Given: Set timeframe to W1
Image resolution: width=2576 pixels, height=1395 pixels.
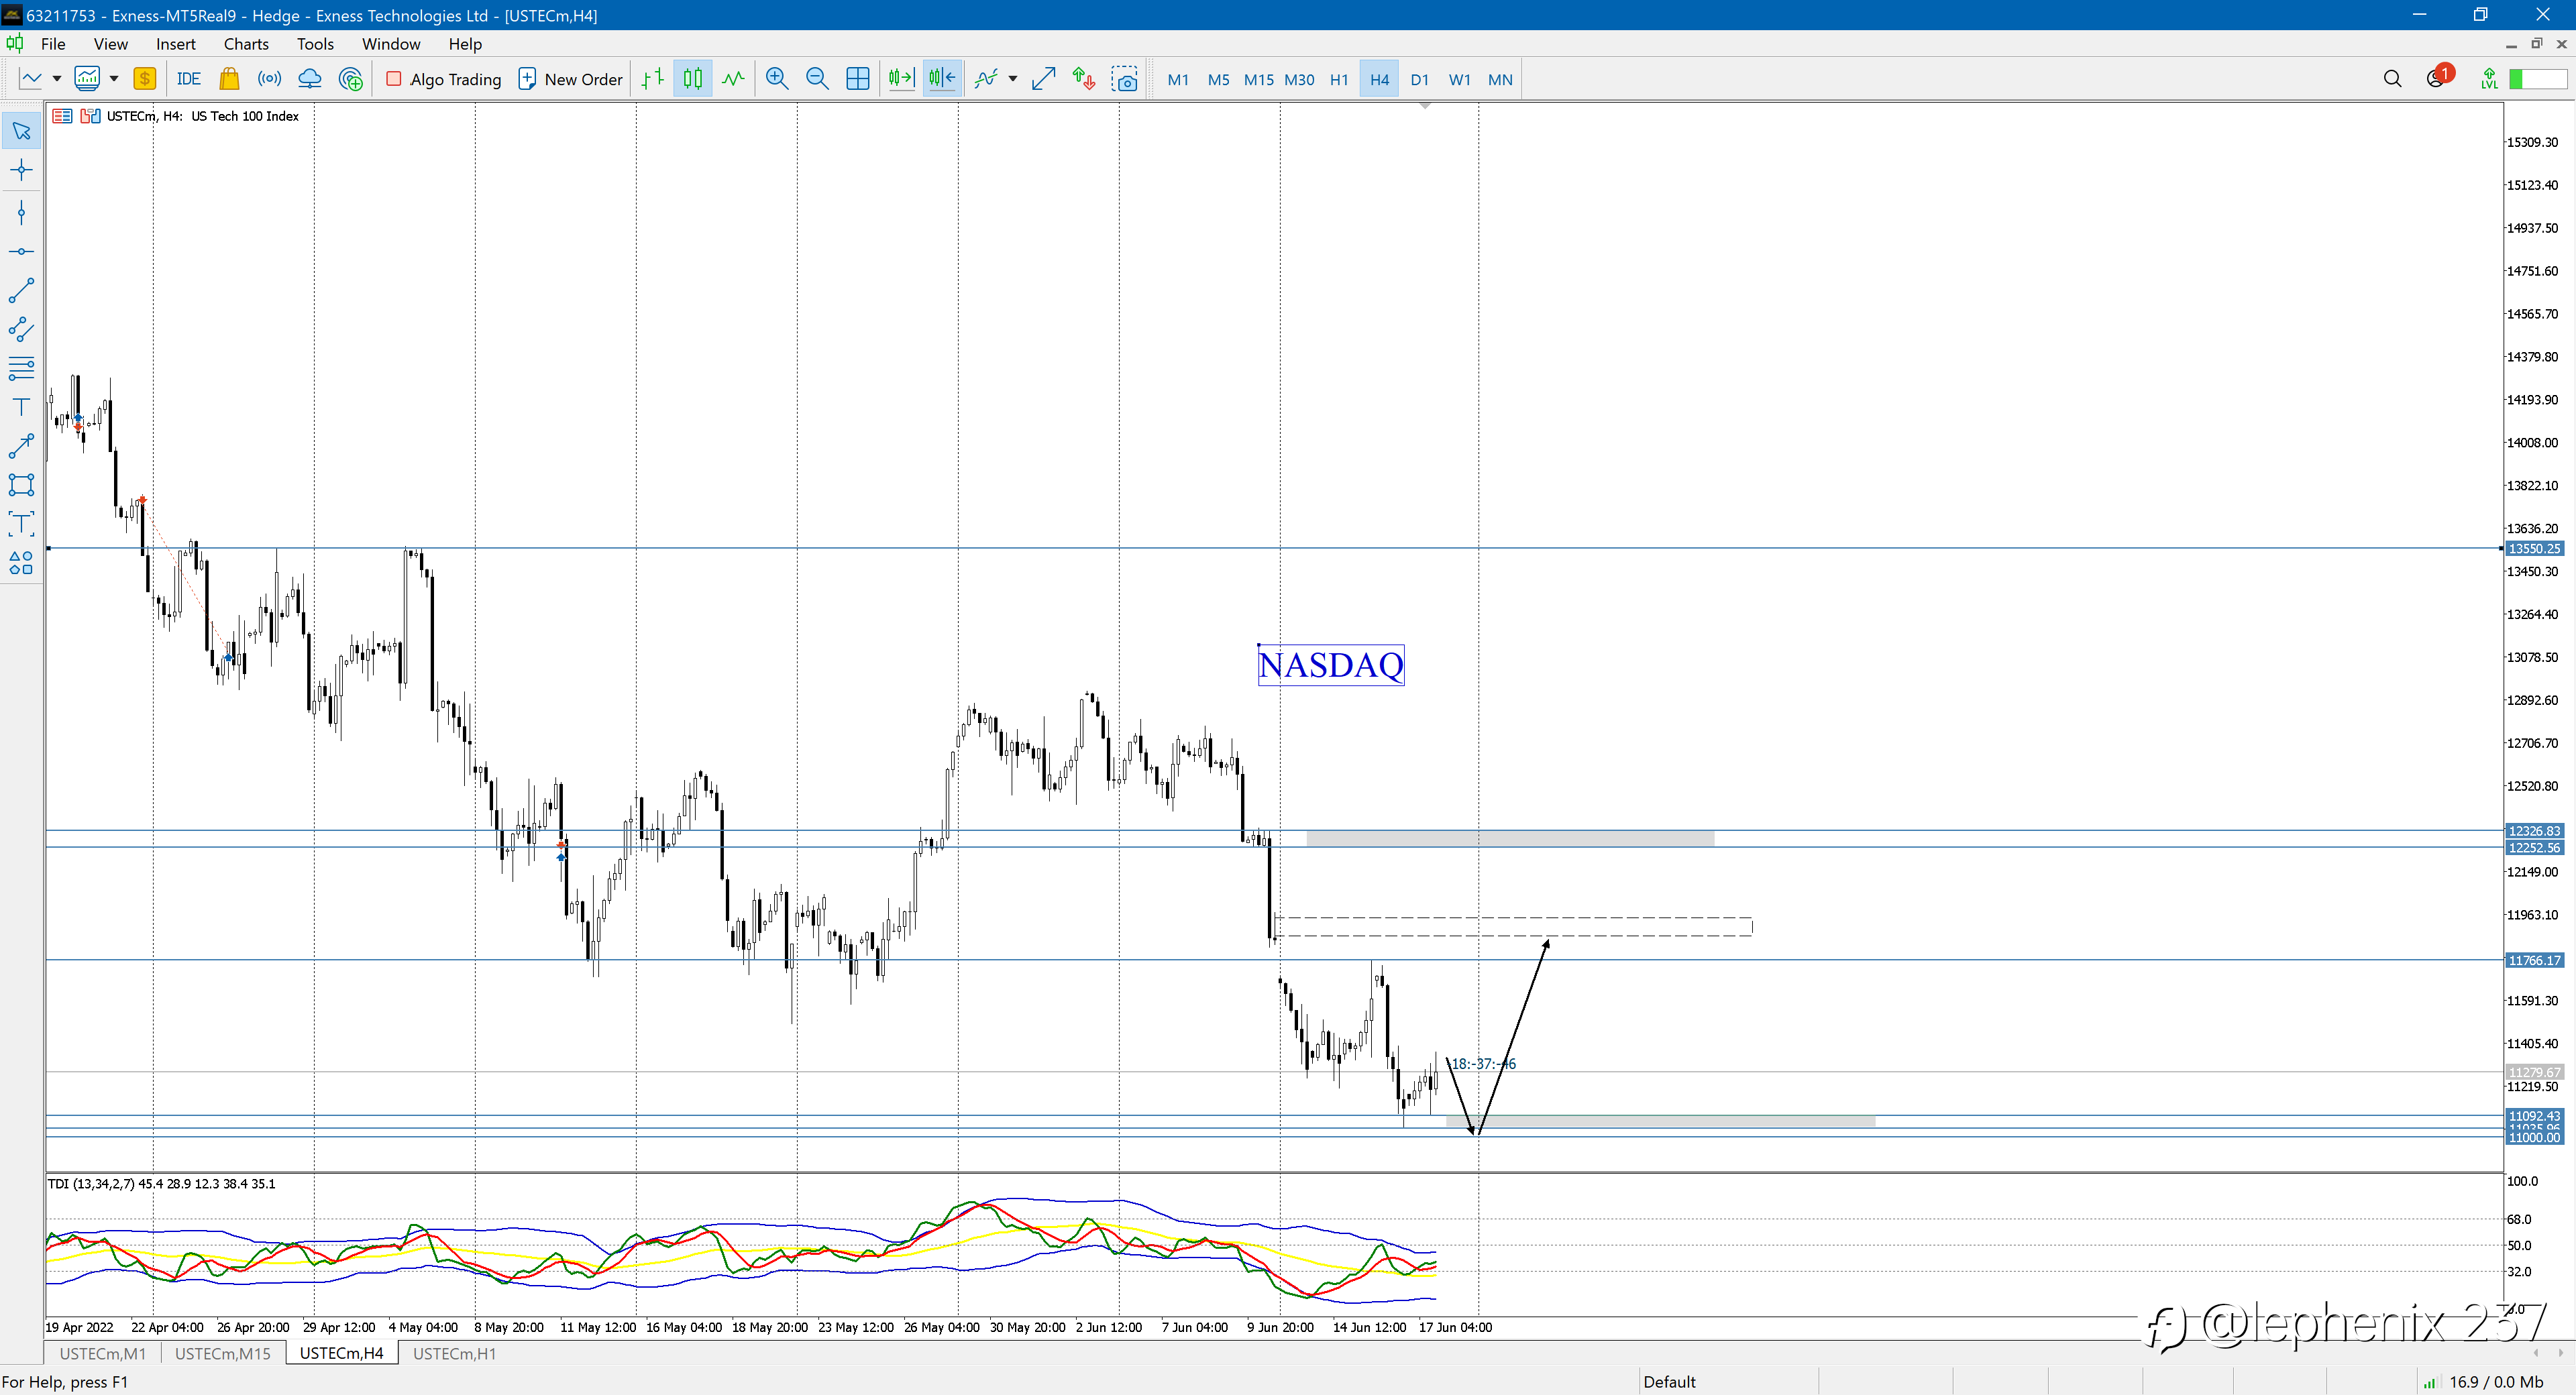Looking at the screenshot, I should tap(1460, 79).
